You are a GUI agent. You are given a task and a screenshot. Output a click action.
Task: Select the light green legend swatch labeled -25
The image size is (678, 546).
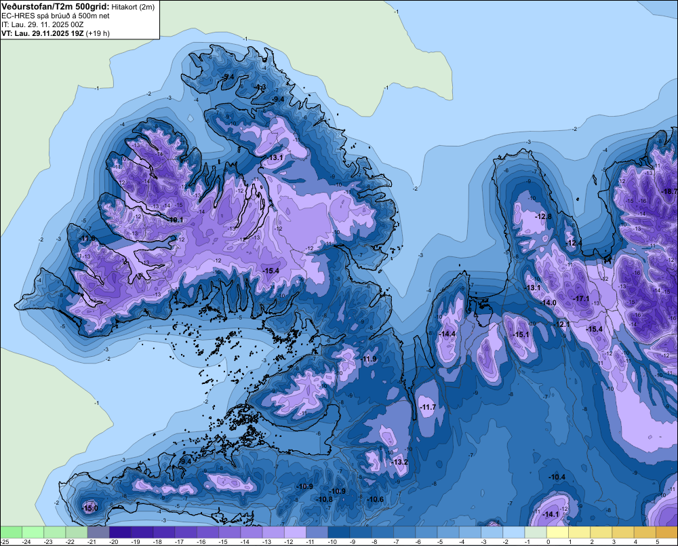(x=12, y=532)
